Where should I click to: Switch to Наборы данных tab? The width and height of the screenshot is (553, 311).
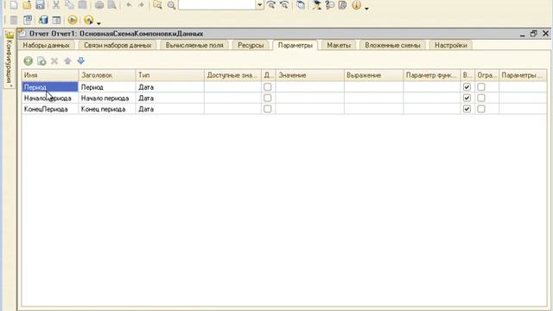46,45
